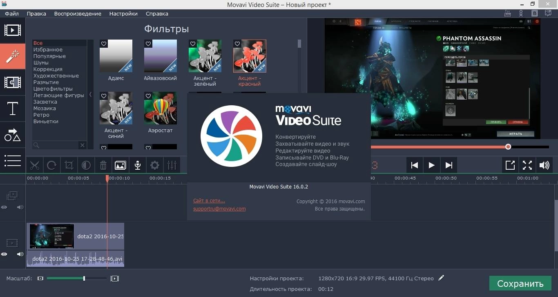Click the zoom out timeline icon

click(40, 278)
